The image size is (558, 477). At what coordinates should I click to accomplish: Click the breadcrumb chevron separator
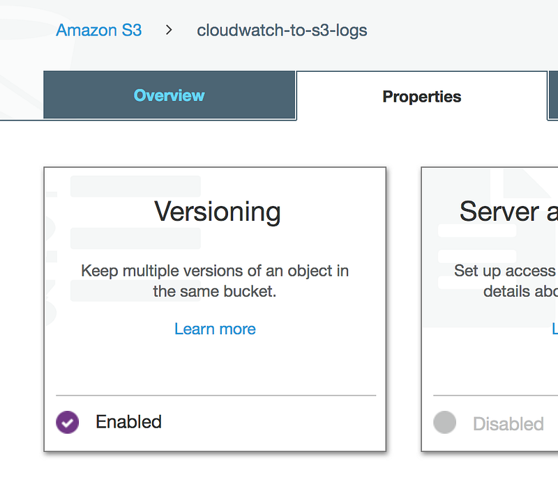point(169,31)
